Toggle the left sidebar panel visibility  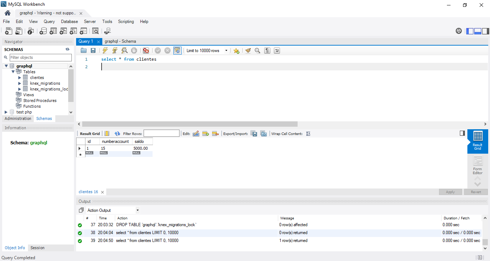470,31
